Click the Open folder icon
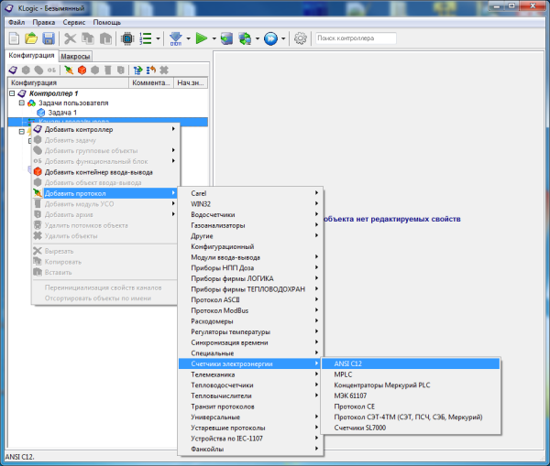 (x=31, y=38)
